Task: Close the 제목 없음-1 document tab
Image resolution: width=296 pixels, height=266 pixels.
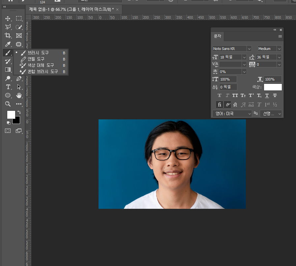Action: (117, 10)
